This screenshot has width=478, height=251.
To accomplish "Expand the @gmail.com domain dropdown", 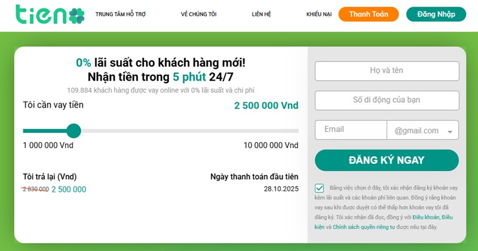I will pos(422,130).
